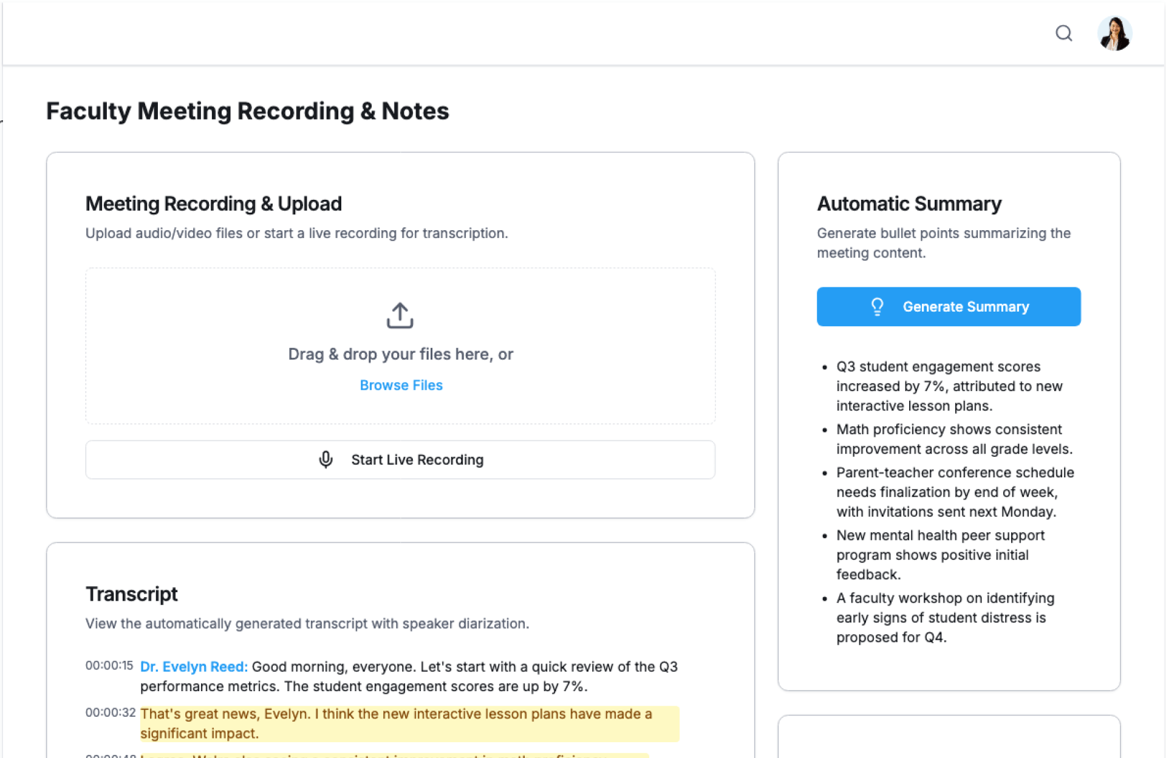Viewport: 1166px width, 758px height.
Task: Click the microphone icon
Action: tap(326, 460)
